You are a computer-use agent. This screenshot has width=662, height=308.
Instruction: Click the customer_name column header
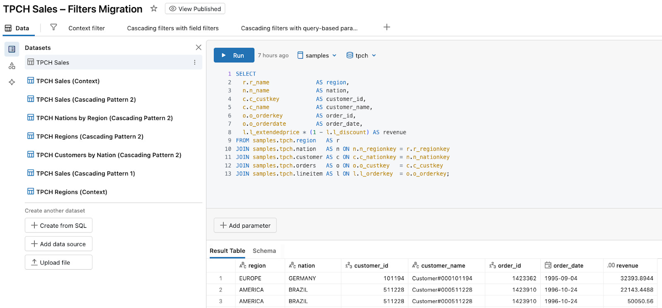coord(446,265)
